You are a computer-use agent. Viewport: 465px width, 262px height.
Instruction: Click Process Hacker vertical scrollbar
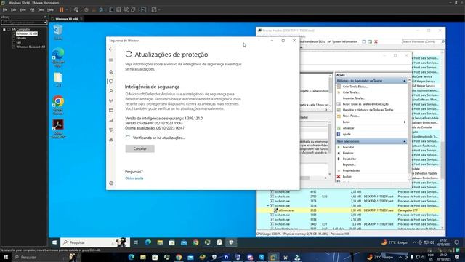click(442, 160)
